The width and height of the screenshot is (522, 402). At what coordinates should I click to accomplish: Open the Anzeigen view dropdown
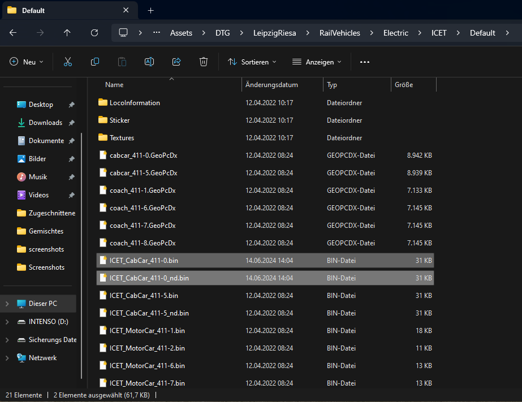[x=317, y=62]
